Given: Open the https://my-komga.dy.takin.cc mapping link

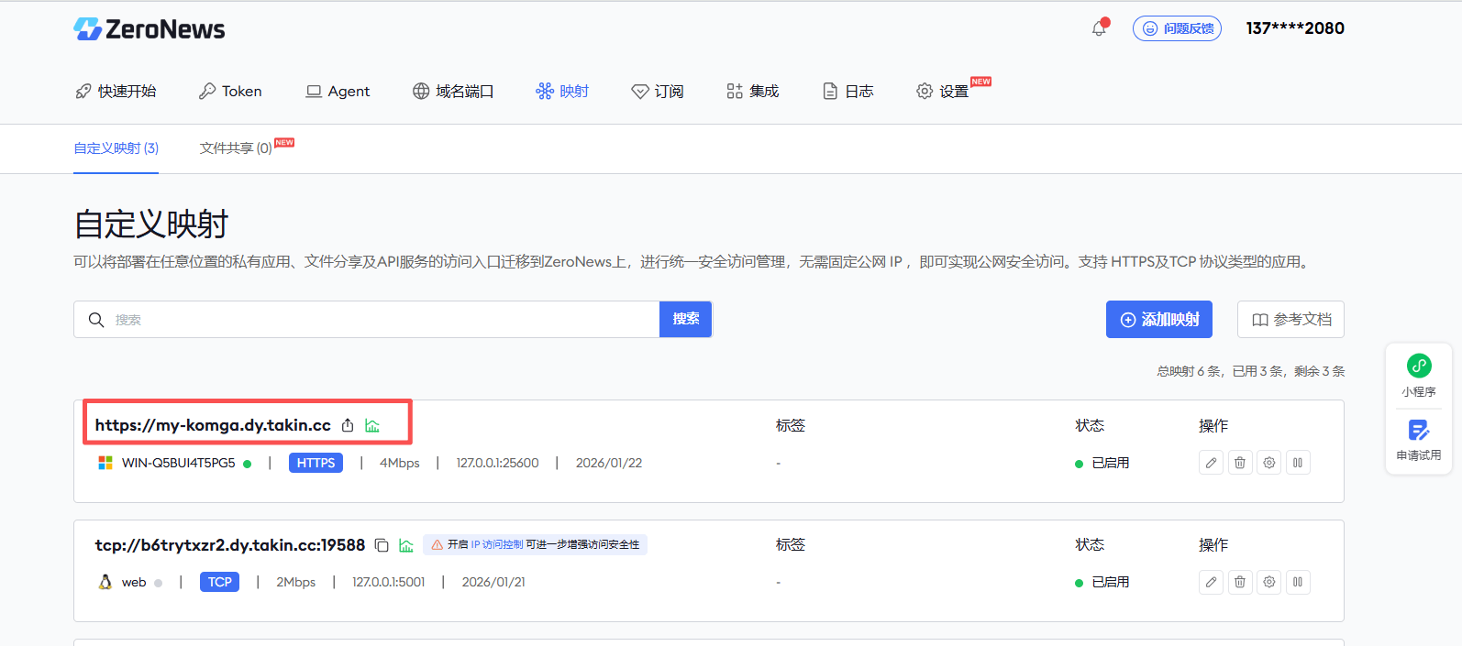Looking at the screenshot, I should pos(213,425).
